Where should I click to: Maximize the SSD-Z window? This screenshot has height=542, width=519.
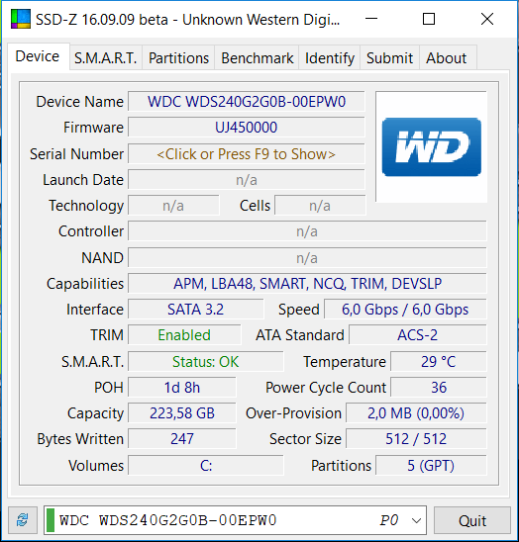click(429, 19)
